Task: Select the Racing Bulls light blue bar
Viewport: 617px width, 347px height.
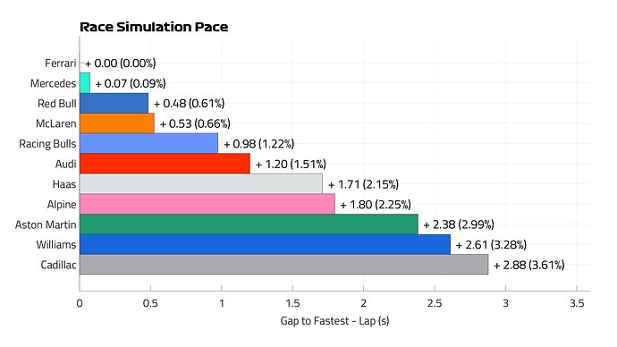Action: (x=148, y=144)
